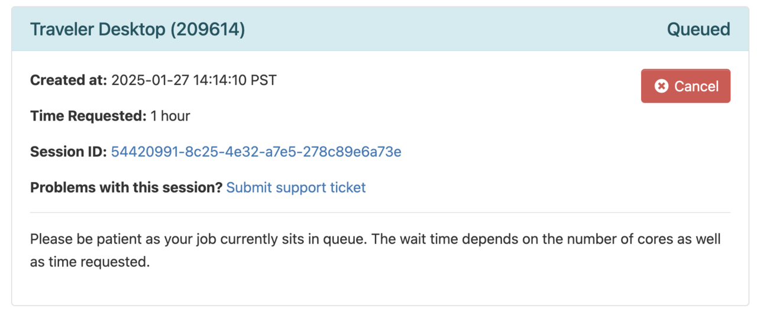Cancel the queued Traveler Desktop session
Image resolution: width=757 pixels, height=315 pixels.
coord(685,86)
